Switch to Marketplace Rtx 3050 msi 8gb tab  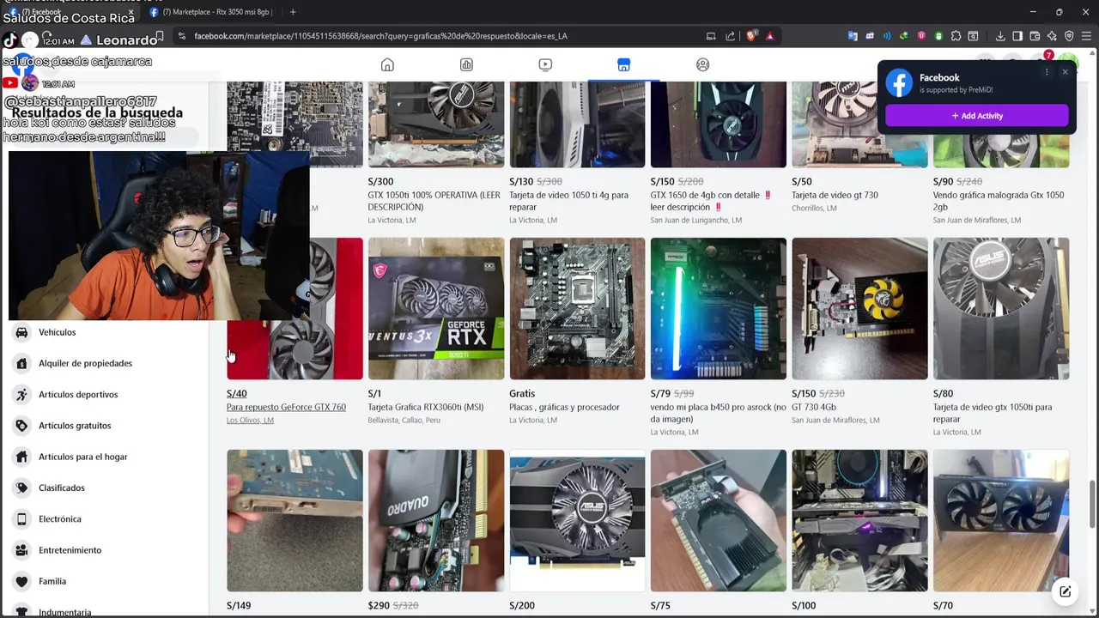210,12
